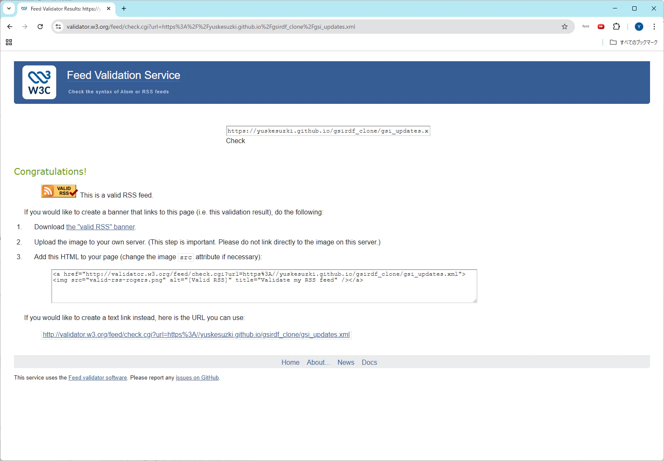The height and width of the screenshot is (461, 664).
Task: Click 'This is a valid RSS feed.' text
Action: (x=117, y=195)
